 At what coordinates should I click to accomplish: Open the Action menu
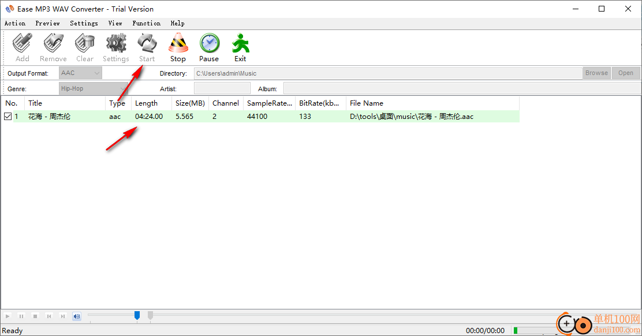pos(15,23)
